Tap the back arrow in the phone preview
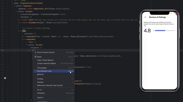 pyautogui.click(x=145, y=17)
